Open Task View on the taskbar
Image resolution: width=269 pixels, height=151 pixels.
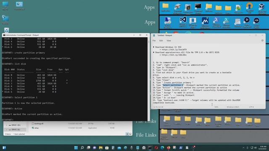[88, 148]
